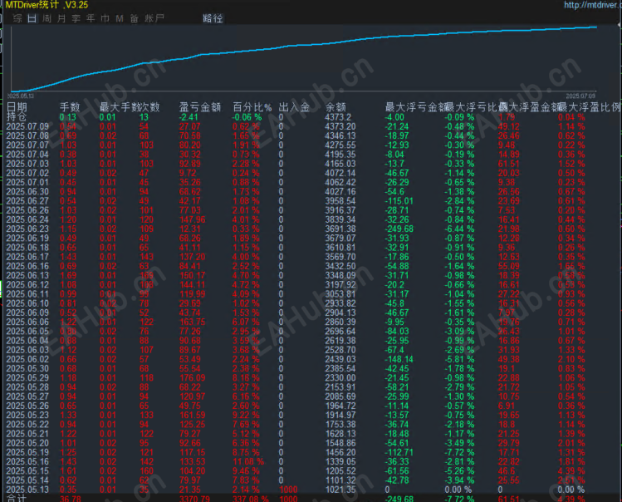Click the -2.41 floating loss value
The image size is (622, 502).
[x=189, y=117]
